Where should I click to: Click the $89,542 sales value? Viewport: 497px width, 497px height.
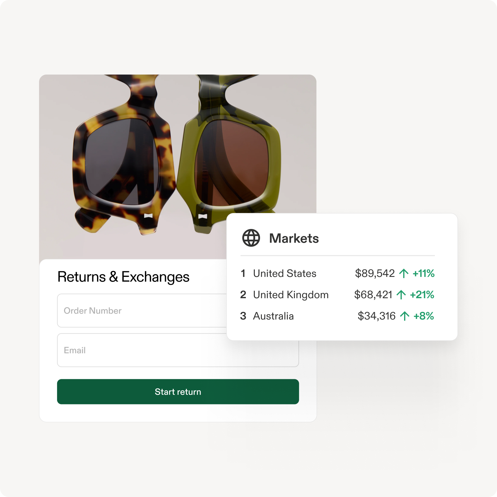[375, 273]
